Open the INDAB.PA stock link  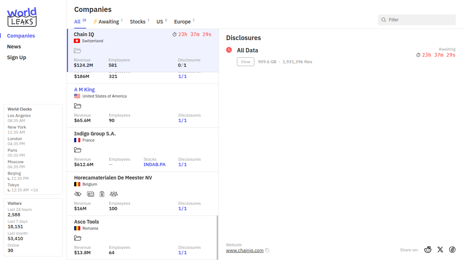(x=154, y=165)
